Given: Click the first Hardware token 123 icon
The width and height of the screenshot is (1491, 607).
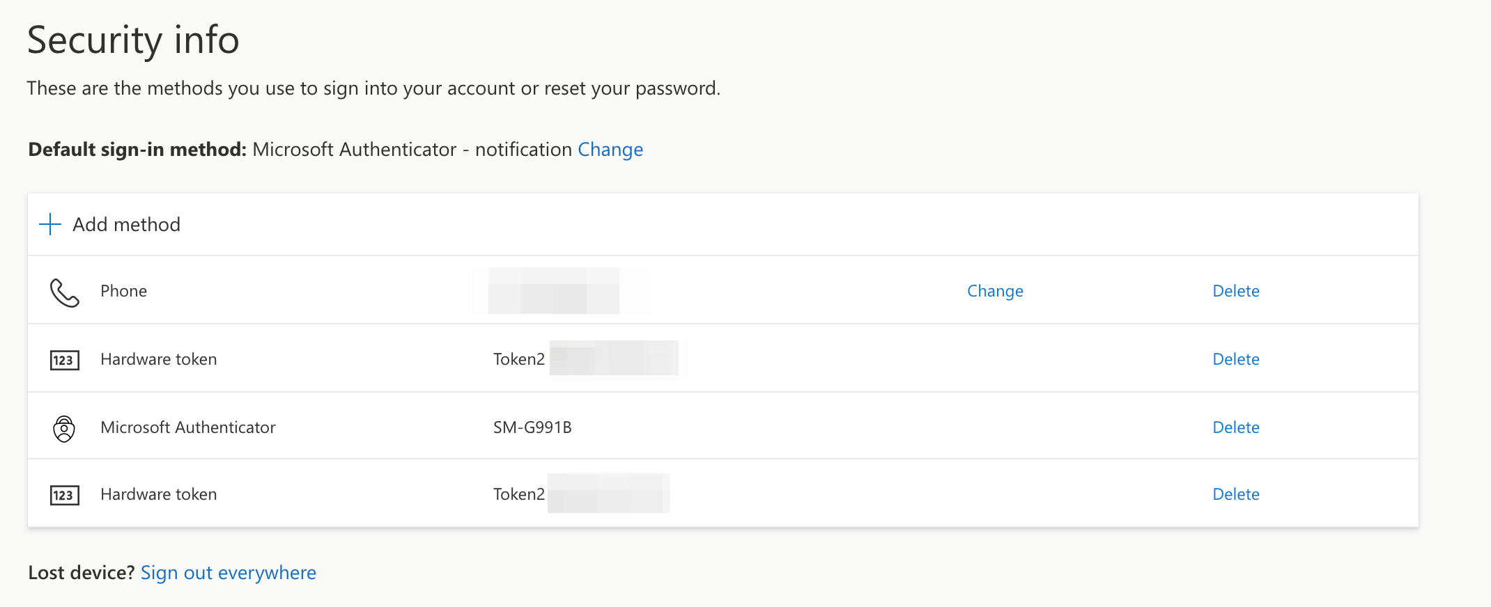Looking at the screenshot, I should click(64, 360).
